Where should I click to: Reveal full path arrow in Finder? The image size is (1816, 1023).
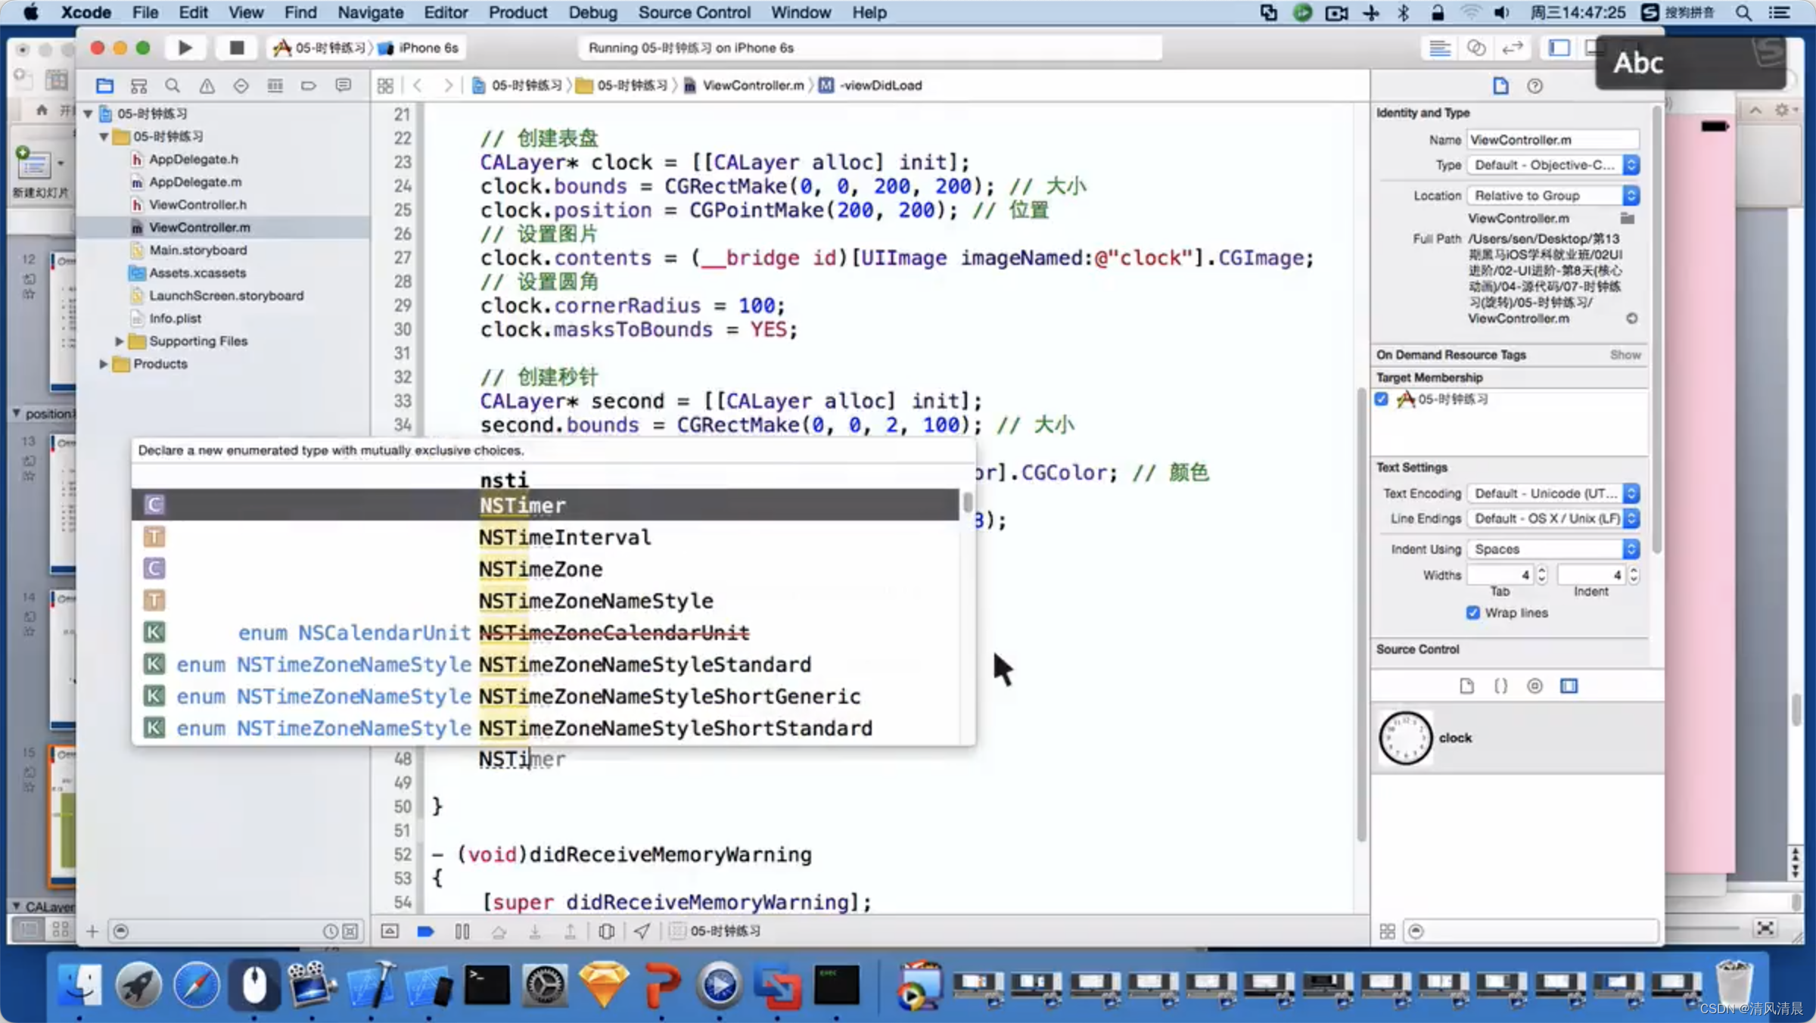pyautogui.click(x=1632, y=319)
